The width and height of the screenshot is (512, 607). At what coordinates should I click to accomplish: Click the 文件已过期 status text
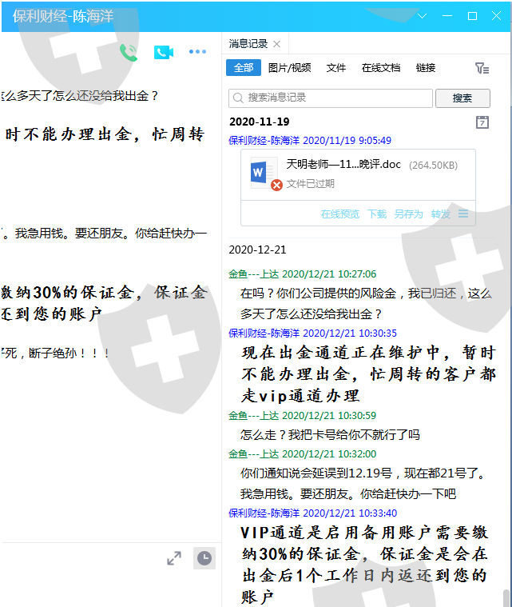coord(310,183)
